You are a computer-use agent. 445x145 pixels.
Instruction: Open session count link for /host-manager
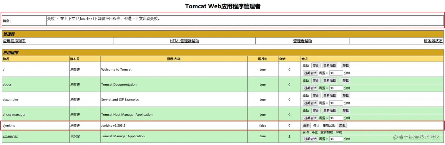click(289, 115)
